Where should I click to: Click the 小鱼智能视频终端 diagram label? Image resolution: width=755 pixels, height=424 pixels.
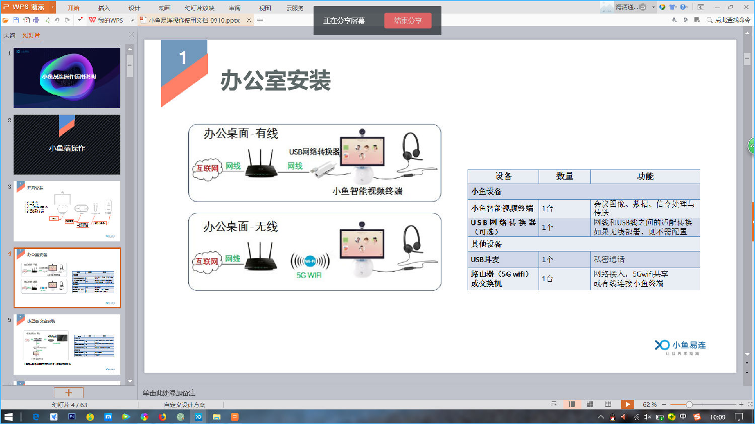367,191
